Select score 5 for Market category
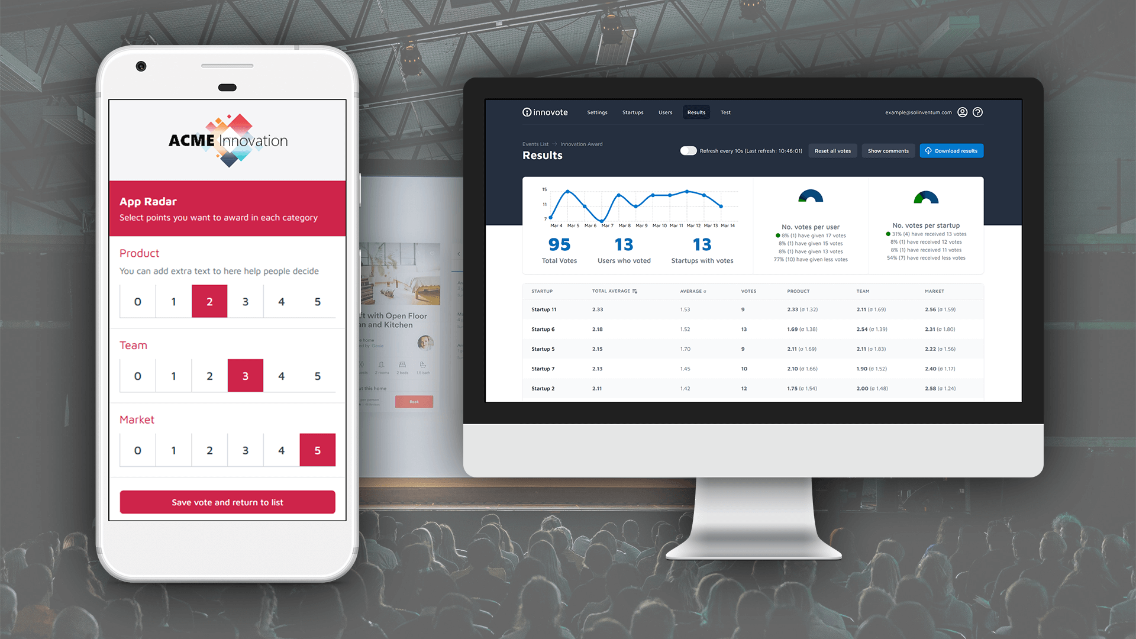The image size is (1136, 639). point(318,450)
